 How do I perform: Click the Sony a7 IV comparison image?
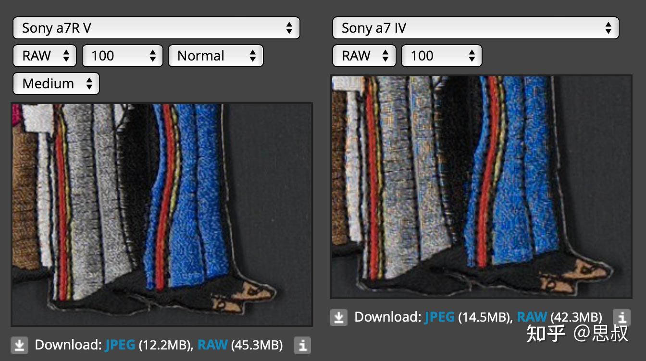[x=481, y=186]
